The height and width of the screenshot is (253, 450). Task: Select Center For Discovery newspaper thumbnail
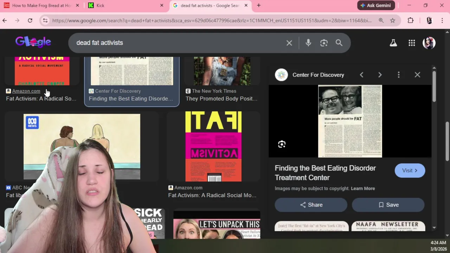click(x=132, y=71)
